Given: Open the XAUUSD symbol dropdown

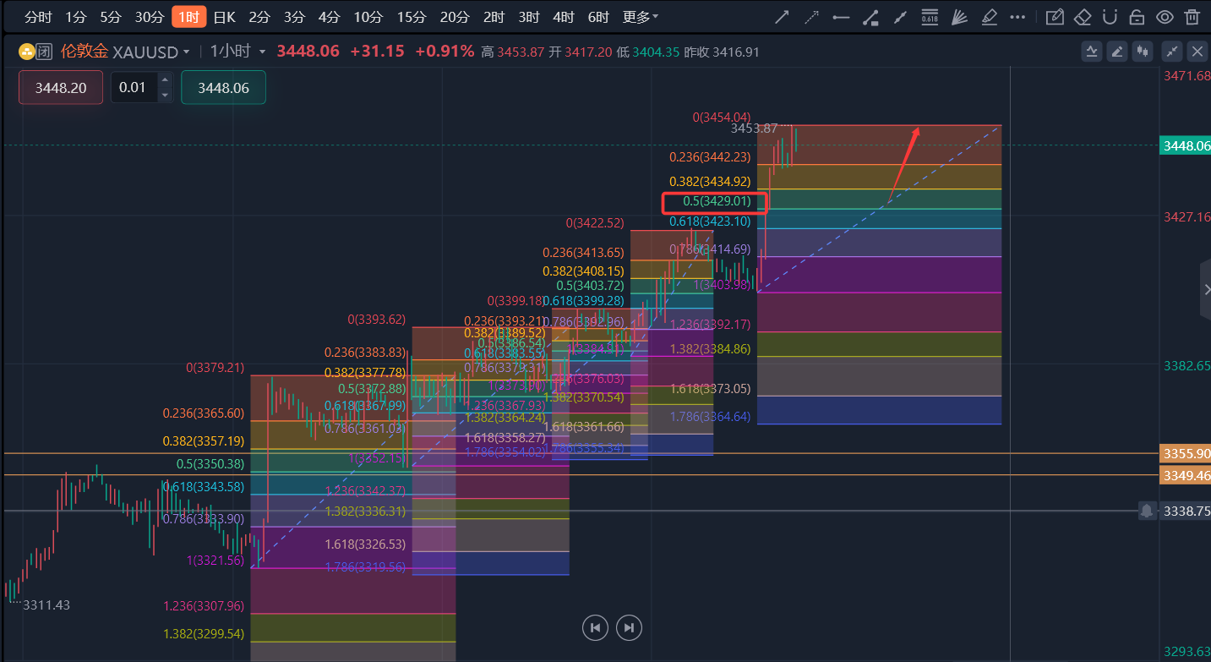Looking at the screenshot, I should tap(150, 52).
